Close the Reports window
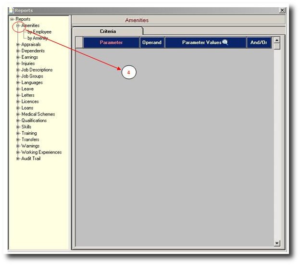Image resolution: width=300 pixels, height=265 pixels. 282,10
